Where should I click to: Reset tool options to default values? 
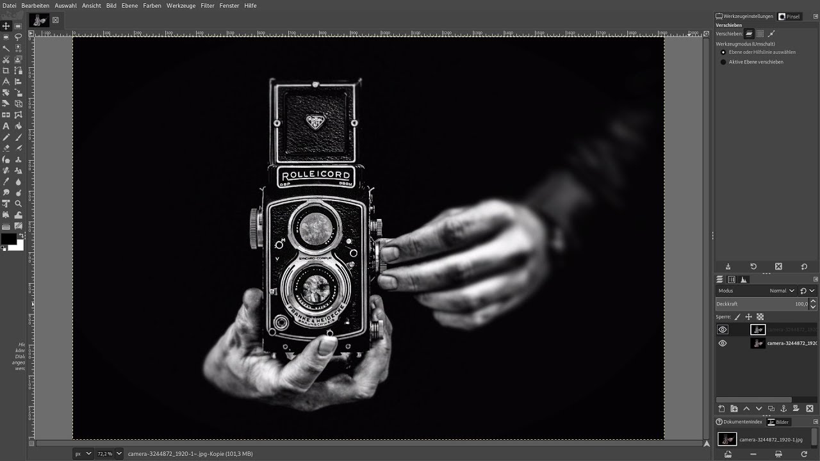pos(804,267)
